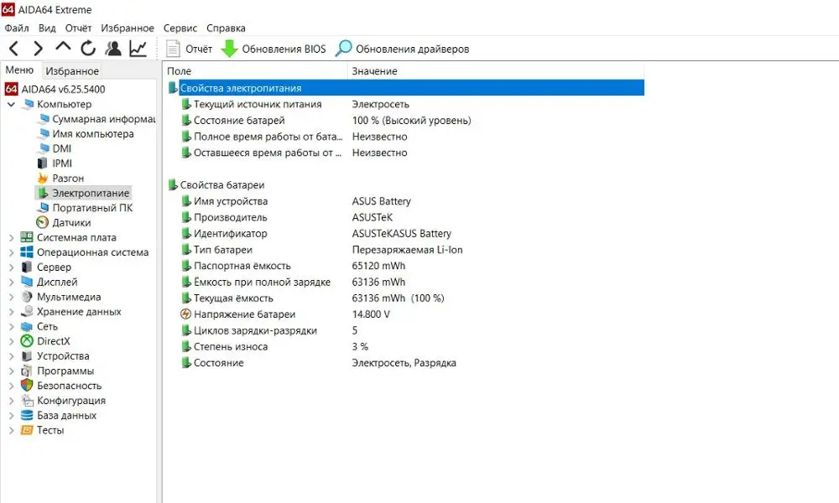This screenshot has height=503, width=839.
Task: Click the driver updates magnifier icon
Action: (343, 49)
